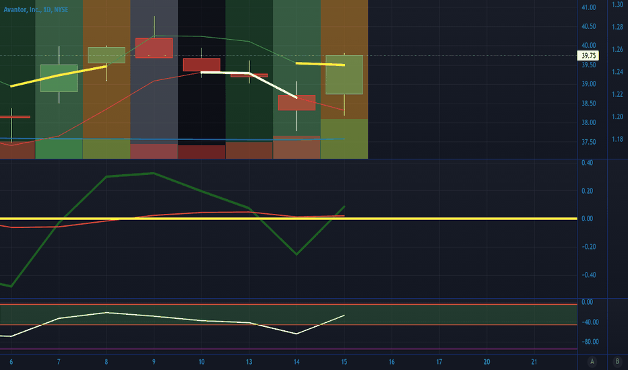Viewport: 628px width, 370px height.
Task: Click the date label 7 on time axis
Action: point(59,362)
